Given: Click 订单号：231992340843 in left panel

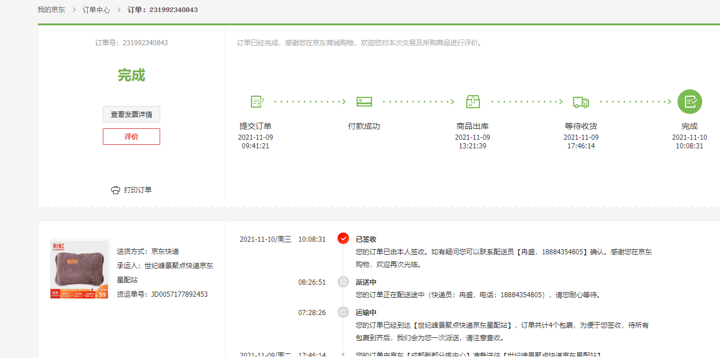Looking at the screenshot, I should pyautogui.click(x=131, y=43).
